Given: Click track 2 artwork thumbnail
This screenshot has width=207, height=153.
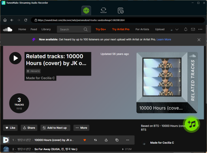Looking at the screenshot, I should [6, 149].
